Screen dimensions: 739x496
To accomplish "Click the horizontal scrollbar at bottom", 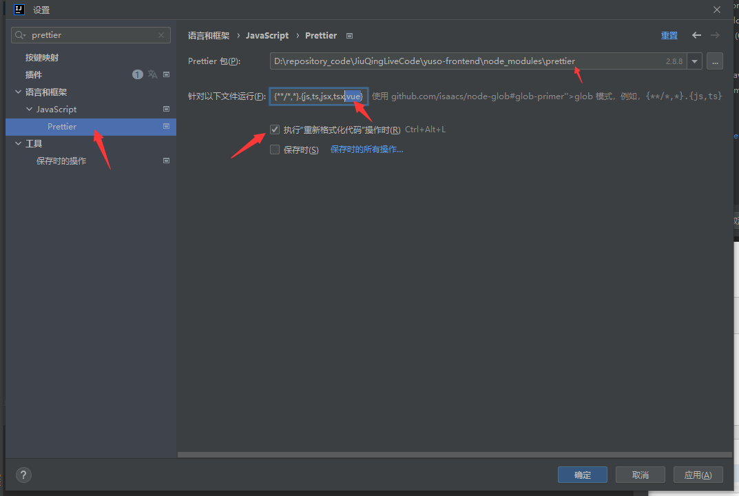I will coord(455,455).
